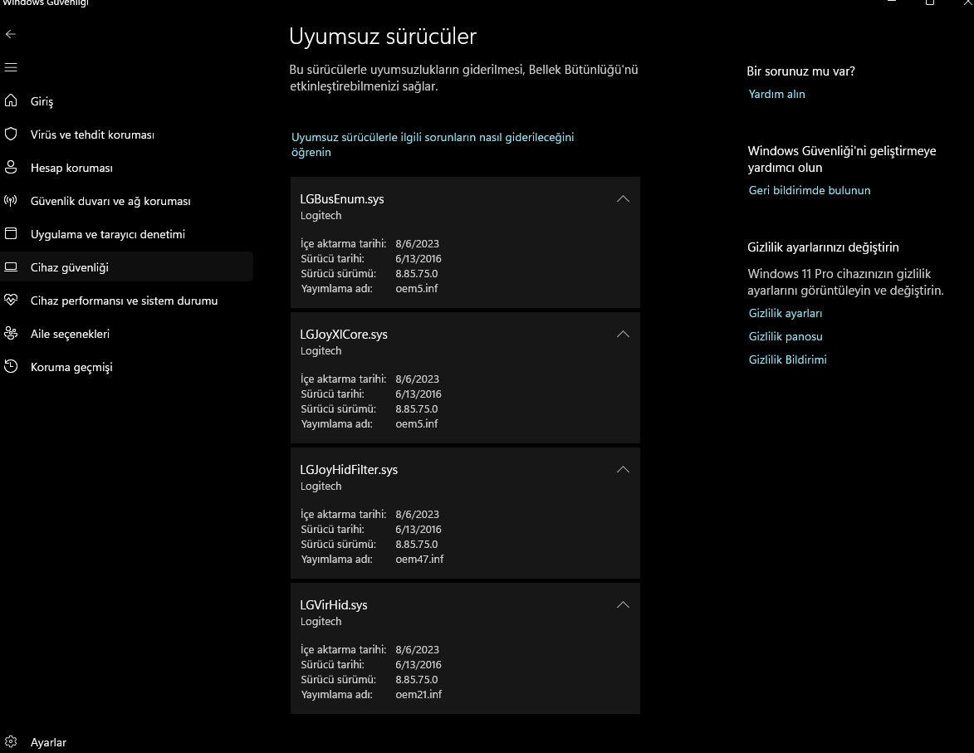
Task: Click the Yardım alın link
Action: (x=776, y=94)
